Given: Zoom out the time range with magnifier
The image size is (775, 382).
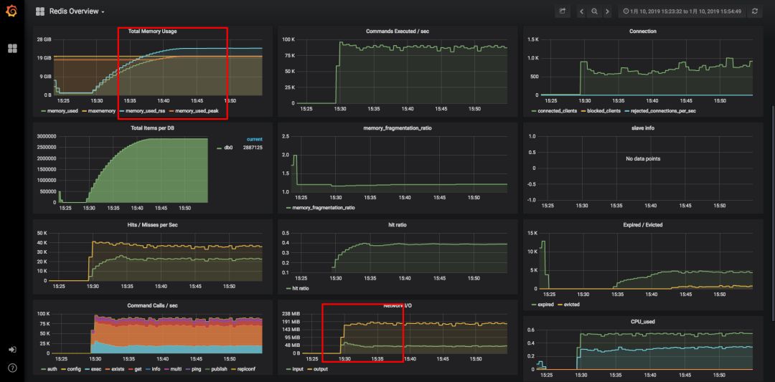Looking at the screenshot, I should 595,11.
